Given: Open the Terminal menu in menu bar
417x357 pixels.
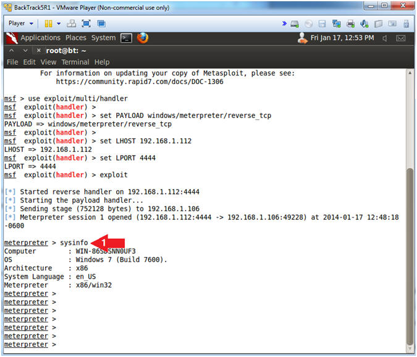Looking at the screenshot, I should [75, 62].
